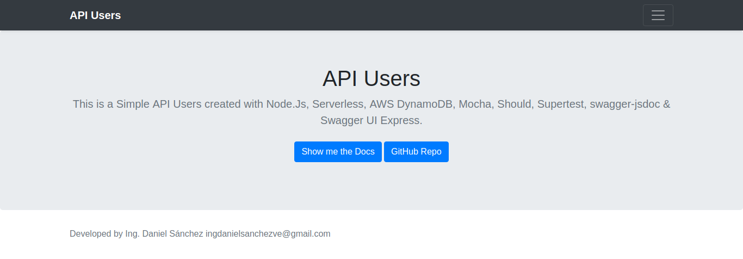Screen dimensions: 743x259
Task: Click the description paragraph mentioning Node.Js
Action: (x=371, y=112)
